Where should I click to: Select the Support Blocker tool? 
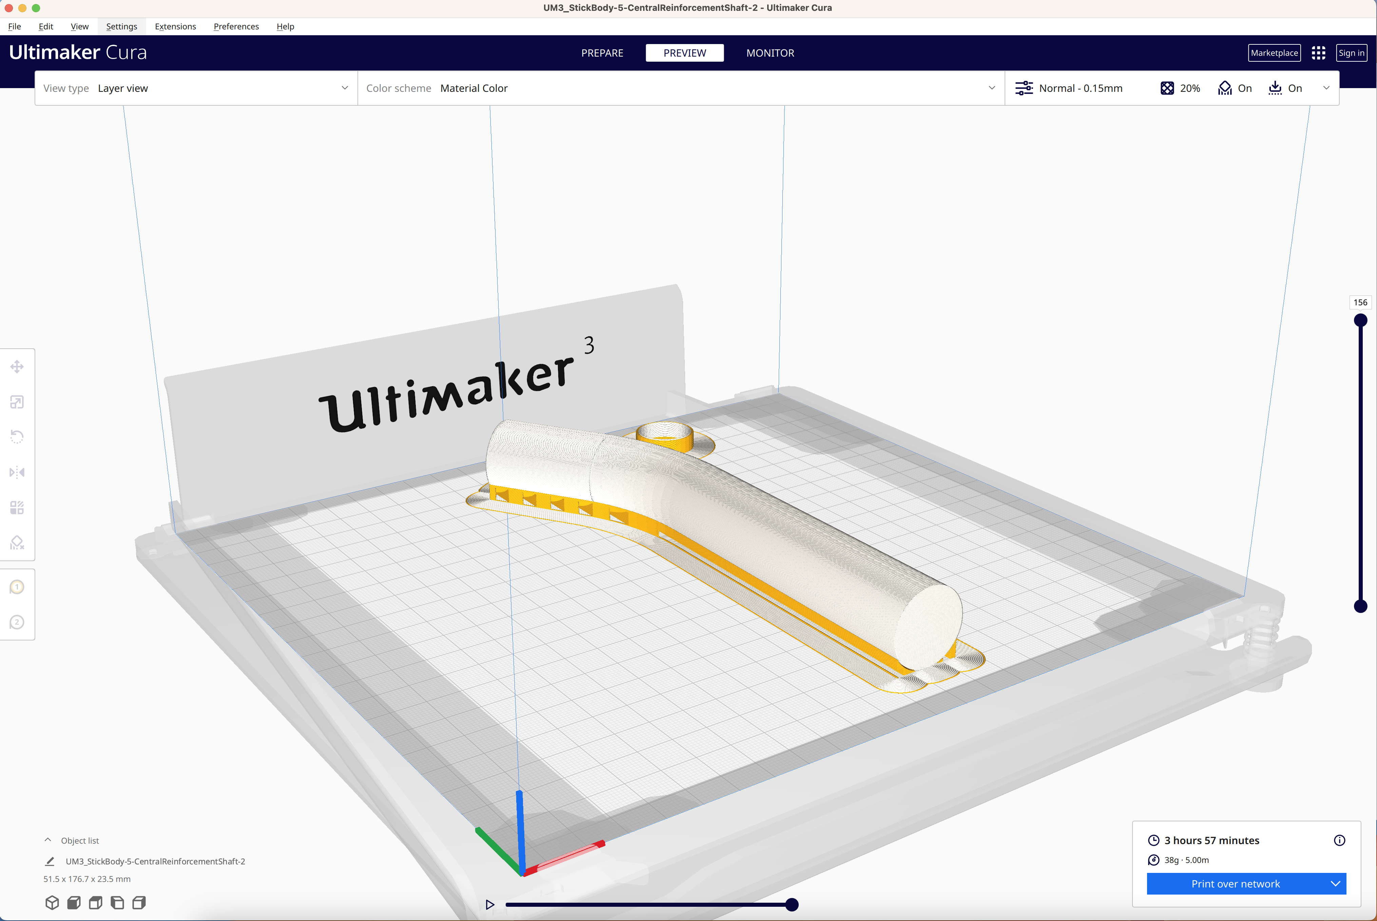17,543
